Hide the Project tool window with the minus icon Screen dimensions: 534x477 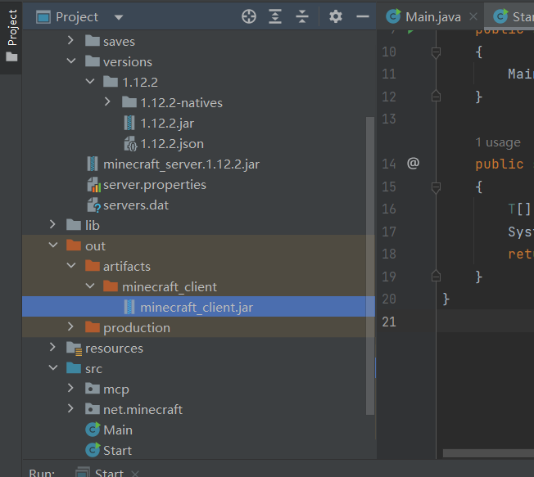click(363, 16)
